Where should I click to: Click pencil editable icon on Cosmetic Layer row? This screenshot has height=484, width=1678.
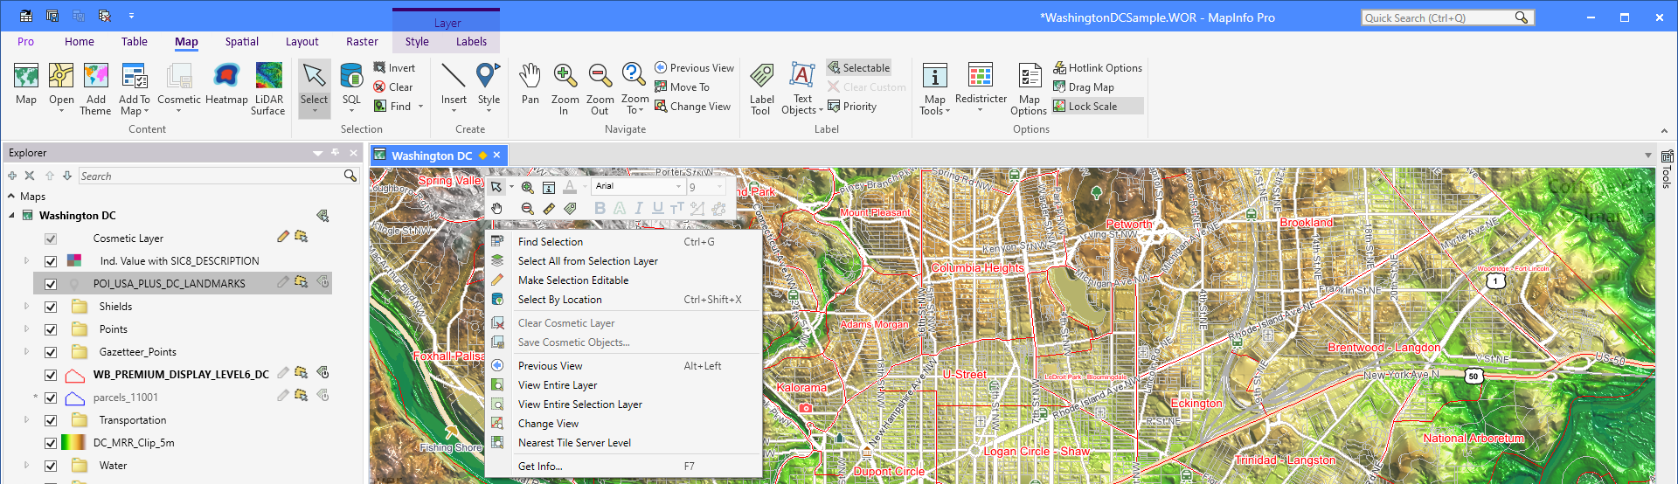tap(282, 237)
